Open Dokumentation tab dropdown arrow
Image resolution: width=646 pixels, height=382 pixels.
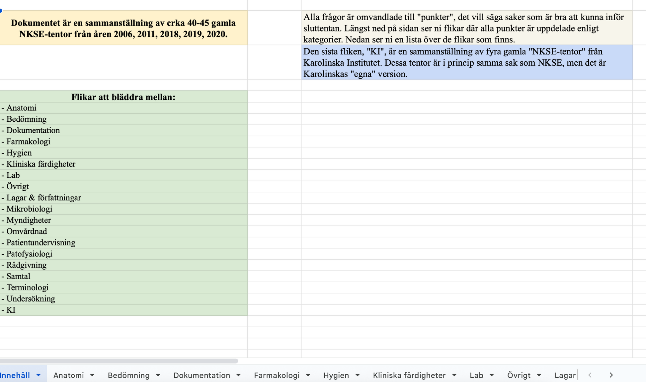(238, 375)
